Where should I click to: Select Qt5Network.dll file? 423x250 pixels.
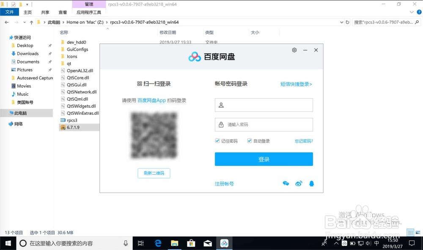coord(82,92)
